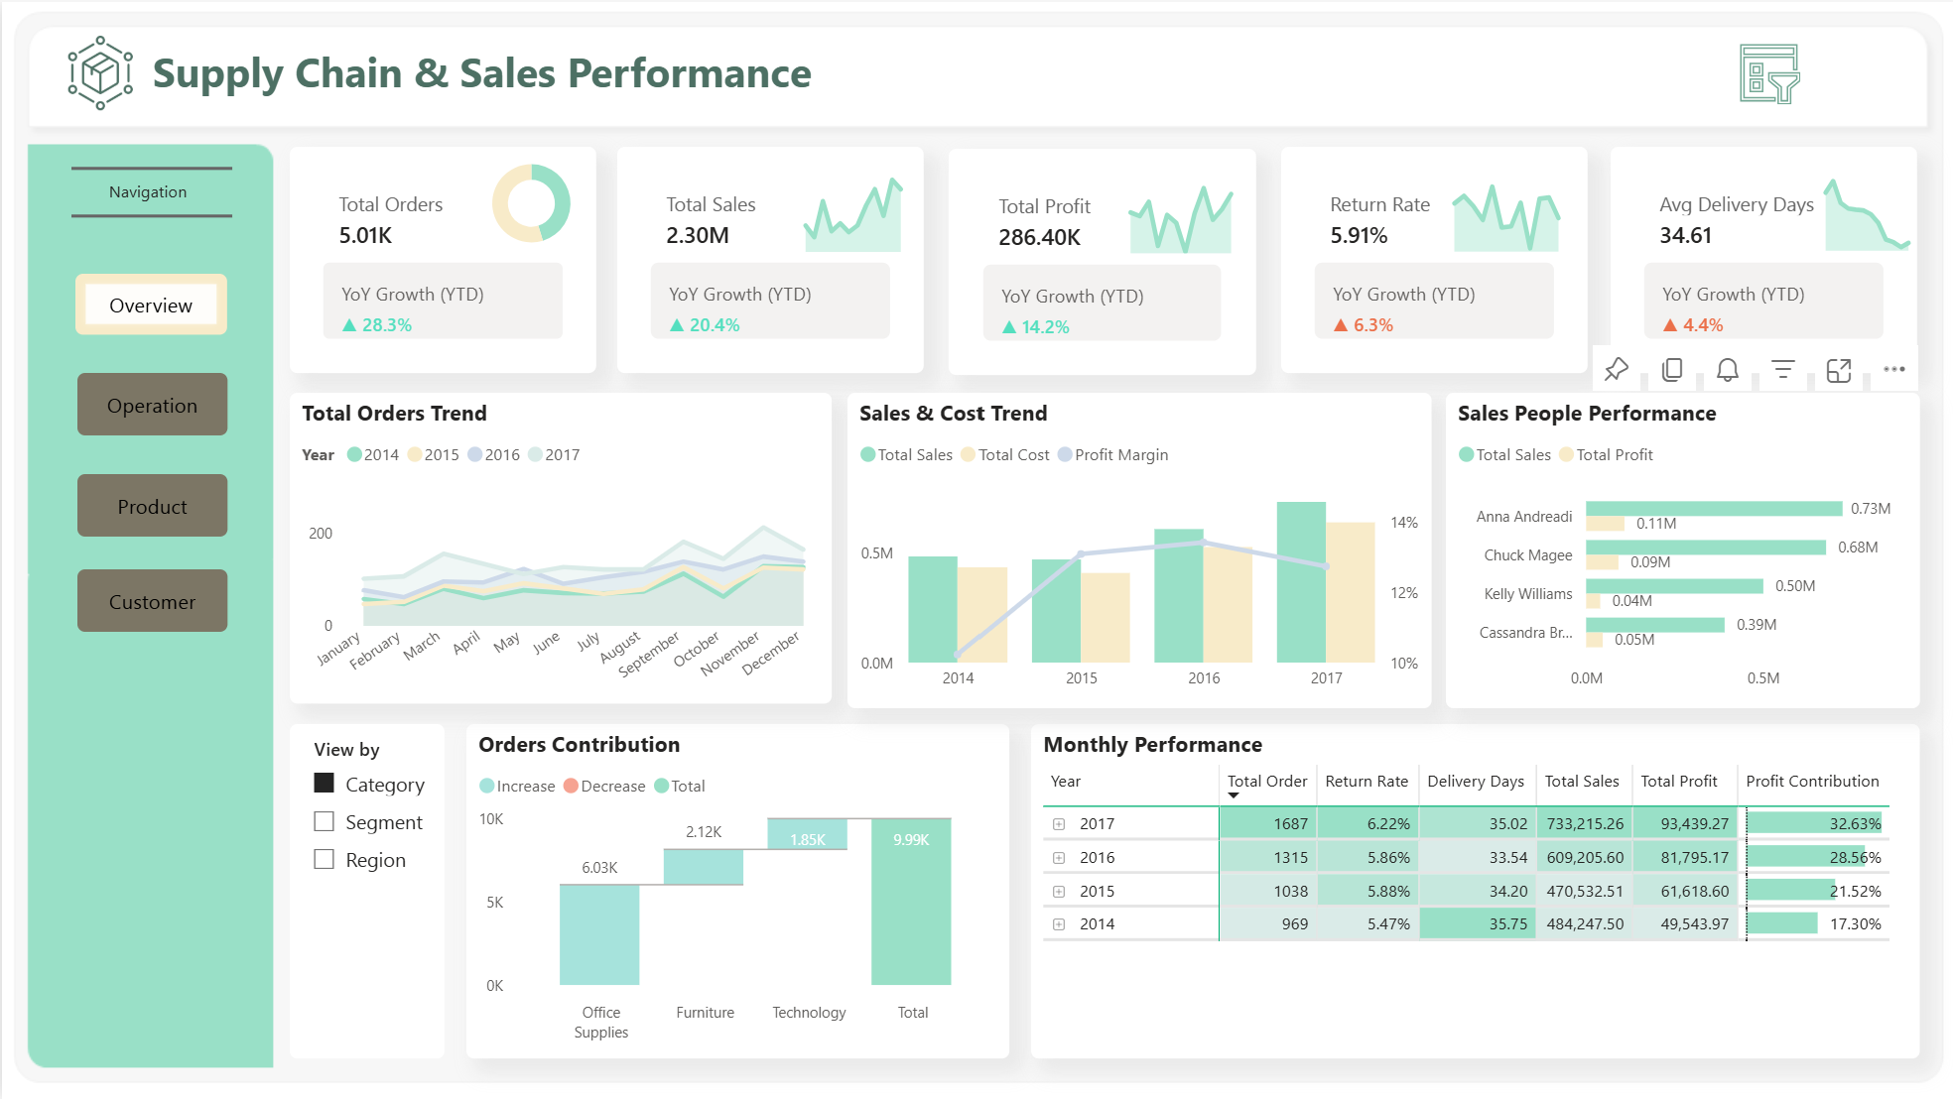Click the copy visual icon
The width and height of the screenshot is (1953, 1099).
tap(1672, 370)
